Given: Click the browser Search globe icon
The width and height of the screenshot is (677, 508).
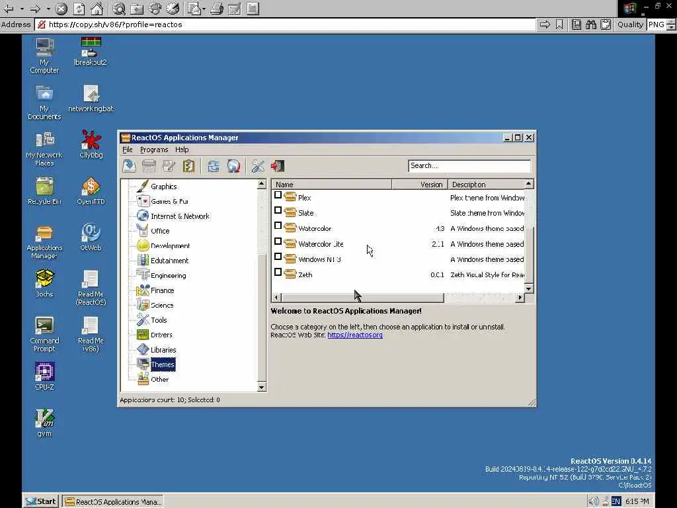Looking at the screenshot, I should pyautogui.click(x=119, y=8).
